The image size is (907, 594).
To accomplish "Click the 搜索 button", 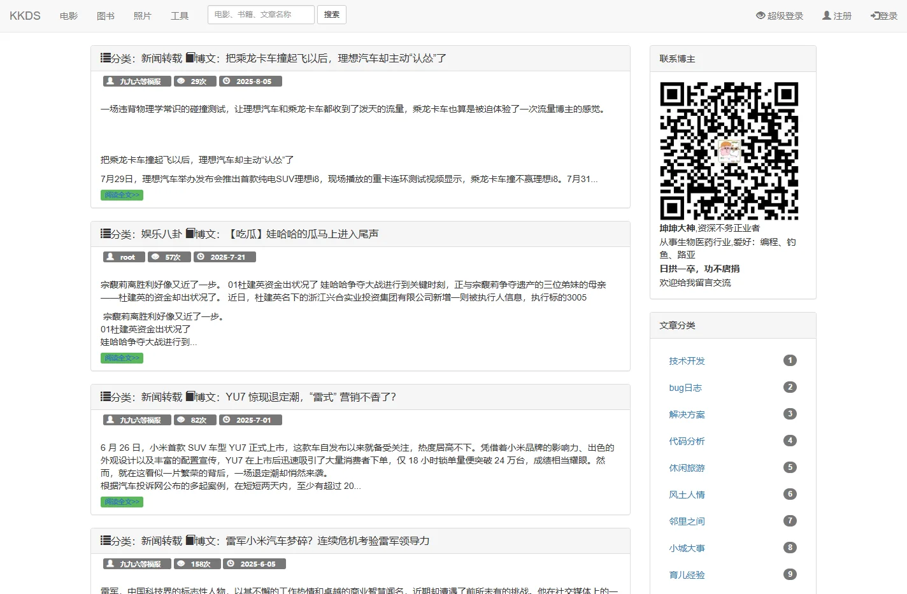I will (332, 15).
